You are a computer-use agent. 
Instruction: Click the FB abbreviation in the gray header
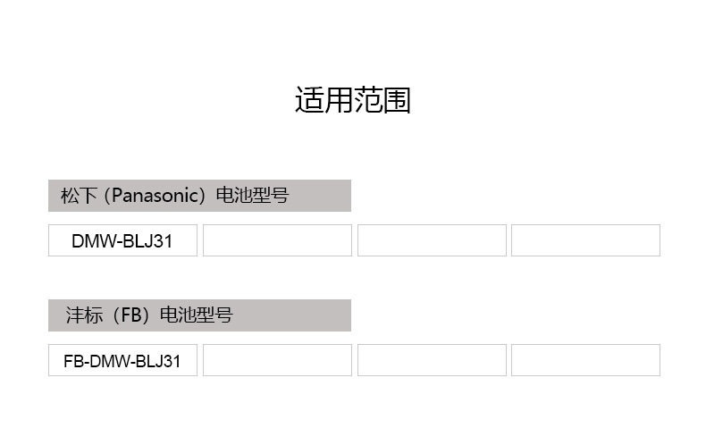coord(131,315)
